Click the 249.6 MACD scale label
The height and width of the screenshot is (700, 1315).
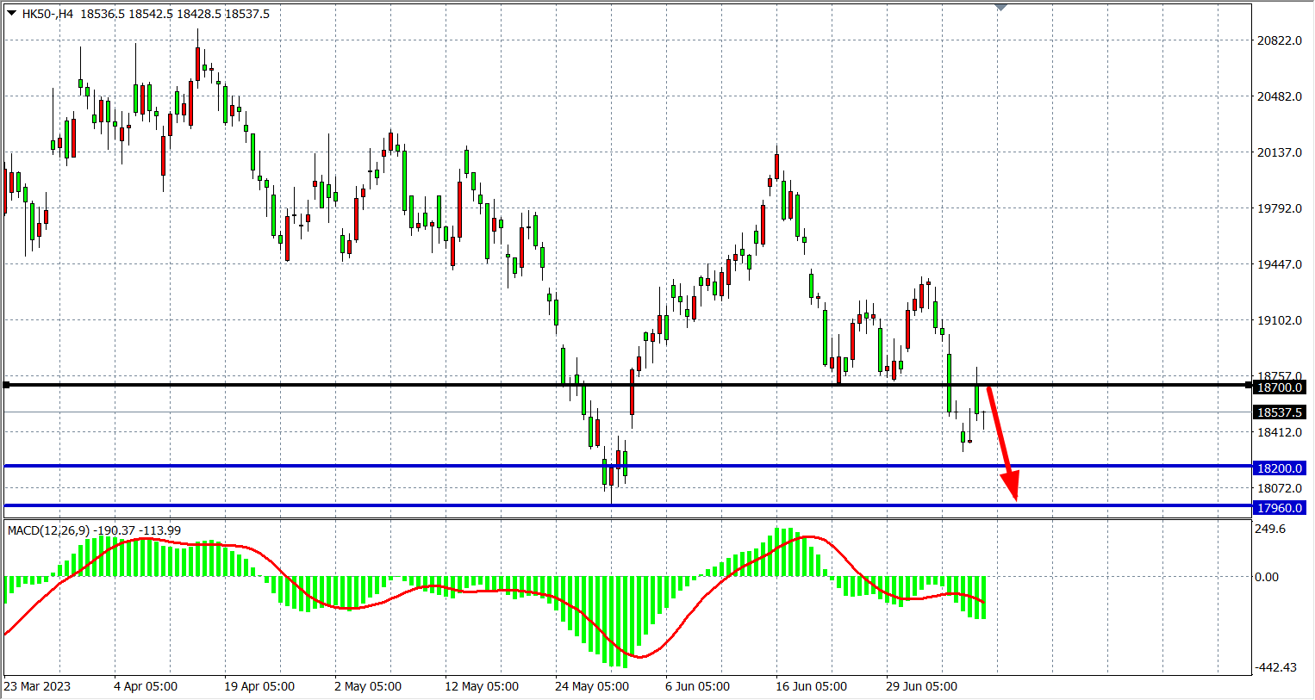(1270, 529)
